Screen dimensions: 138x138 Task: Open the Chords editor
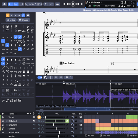click(24, 20)
